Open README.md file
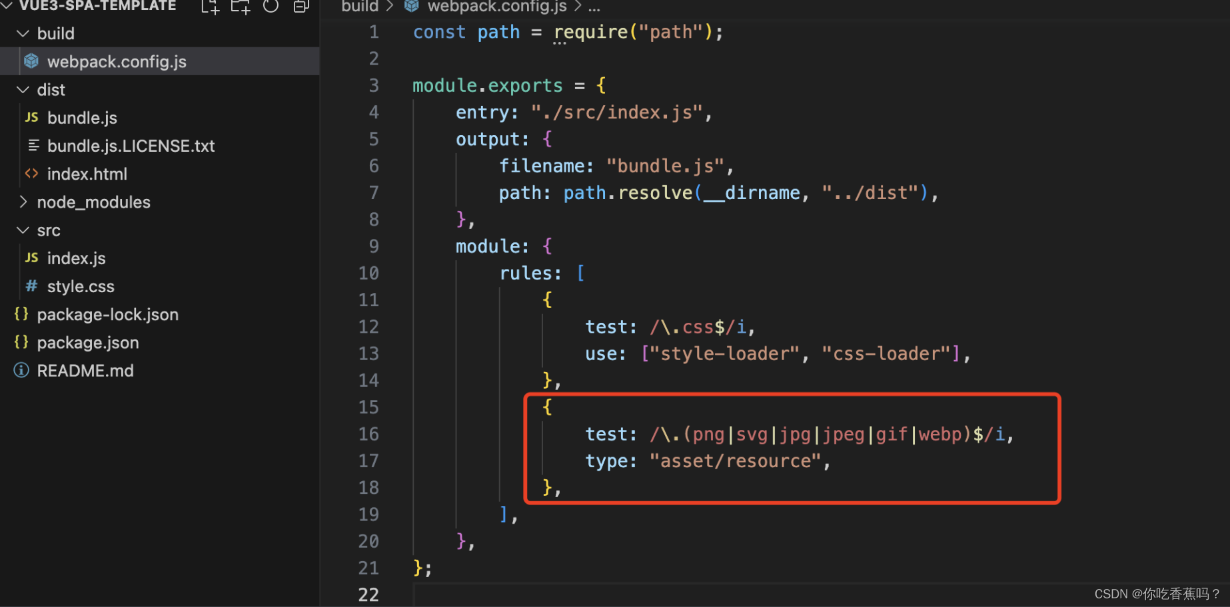The height and width of the screenshot is (607, 1230). 160,370
